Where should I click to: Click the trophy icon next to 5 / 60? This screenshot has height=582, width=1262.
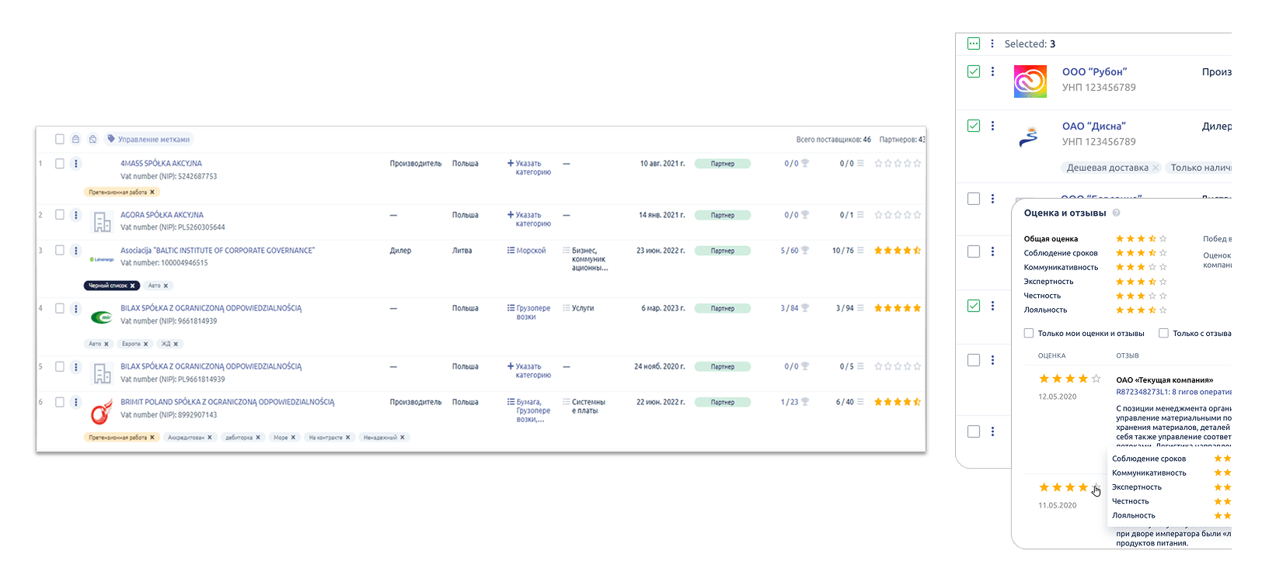pos(805,251)
